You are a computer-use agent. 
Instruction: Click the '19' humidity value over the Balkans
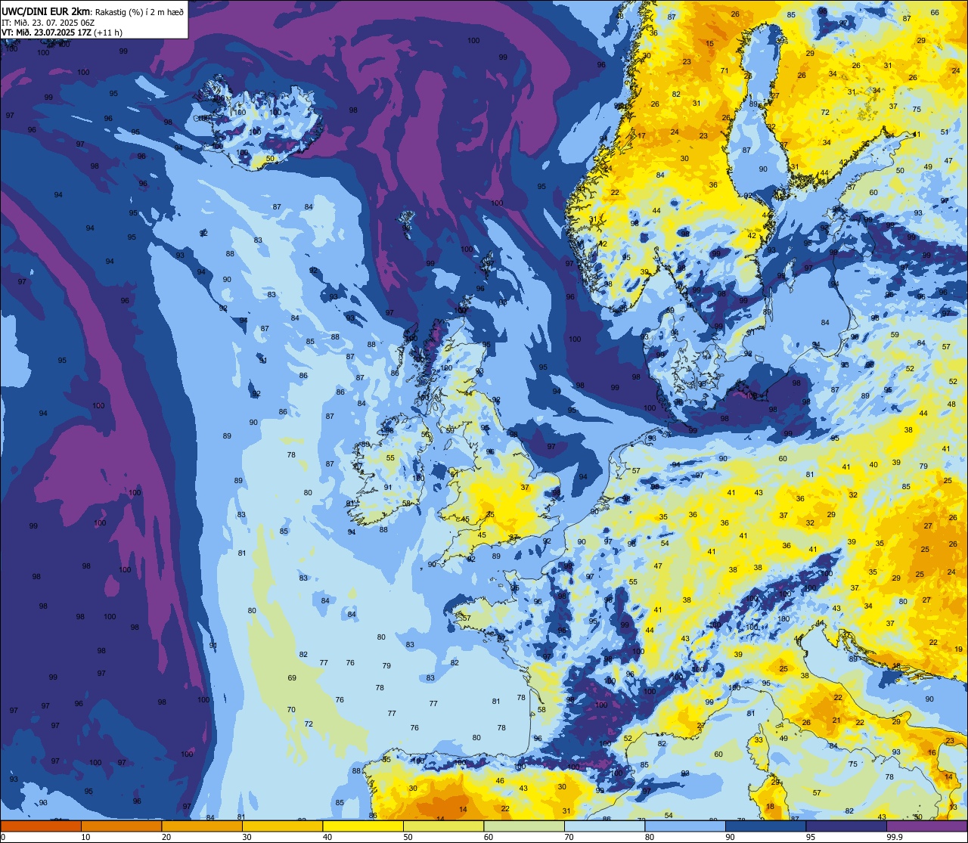pos(958,649)
